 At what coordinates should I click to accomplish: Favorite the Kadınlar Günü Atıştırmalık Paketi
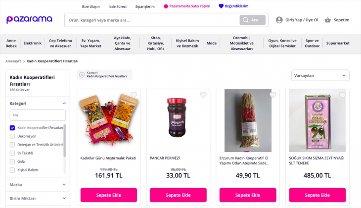(134, 95)
